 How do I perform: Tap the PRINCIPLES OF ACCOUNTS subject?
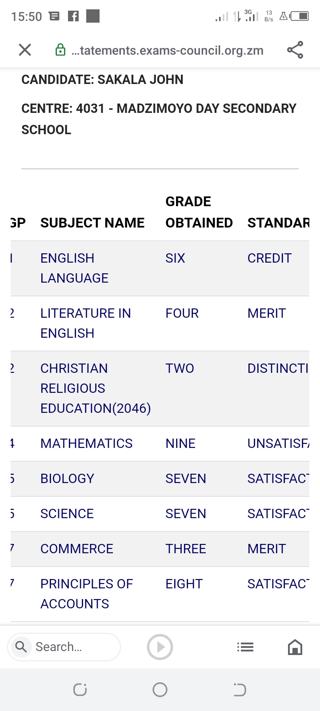[x=86, y=594]
